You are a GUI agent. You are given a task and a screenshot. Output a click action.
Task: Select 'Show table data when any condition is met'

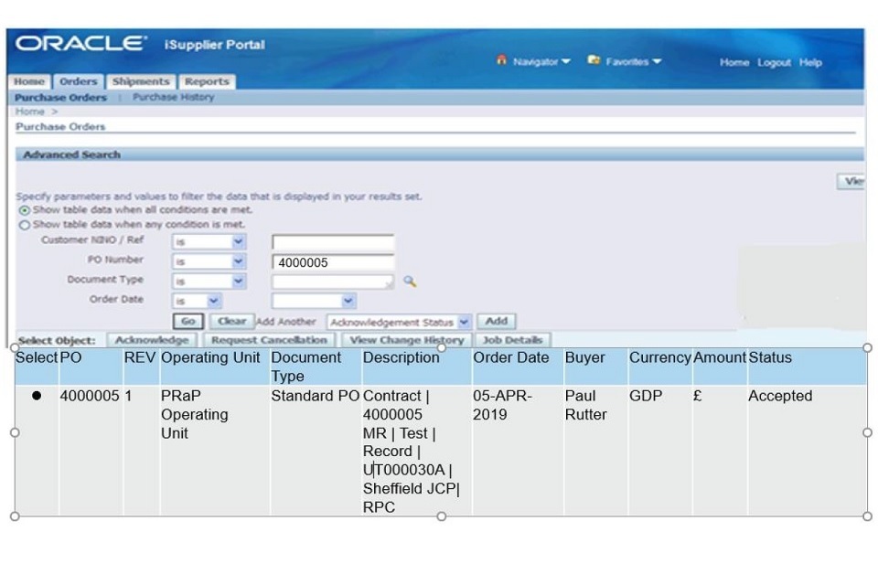pyautogui.click(x=24, y=224)
